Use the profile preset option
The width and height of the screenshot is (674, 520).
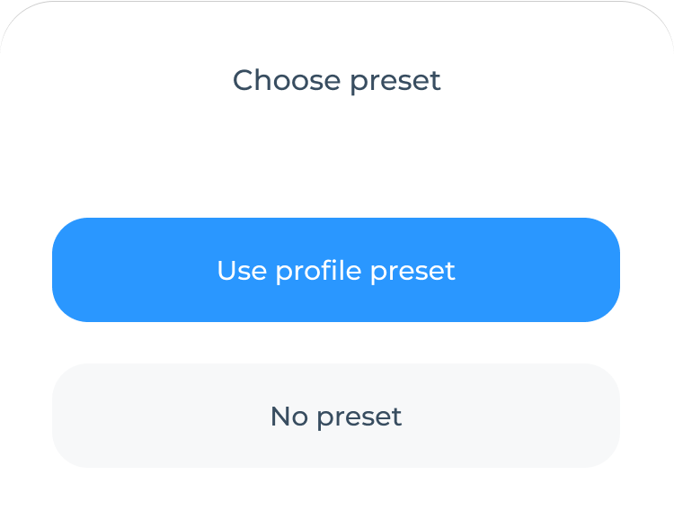pyautogui.click(x=336, y=270)
